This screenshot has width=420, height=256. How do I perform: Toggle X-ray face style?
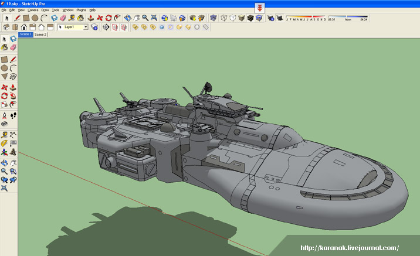[214, 18]
